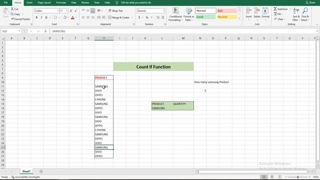
Task: Click the Copy icon
Action: click(12, 14)
